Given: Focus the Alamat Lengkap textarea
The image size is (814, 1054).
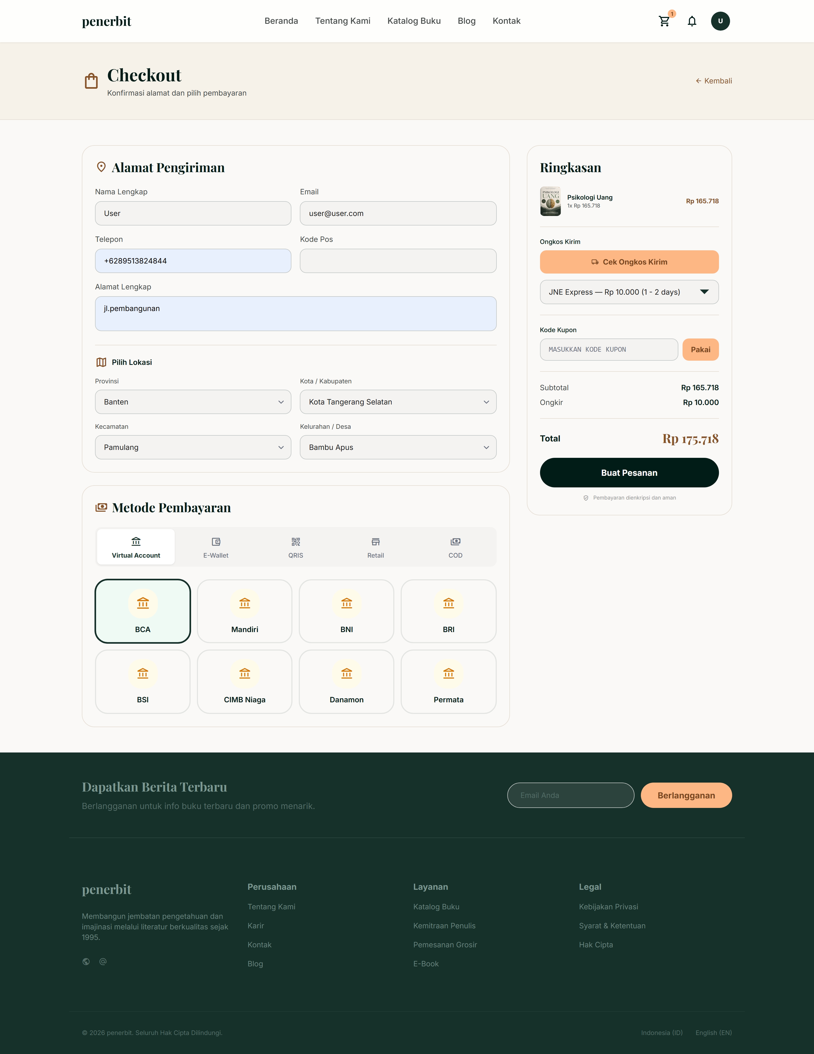Looking at the screenshot, I should (x=296, y=314).
